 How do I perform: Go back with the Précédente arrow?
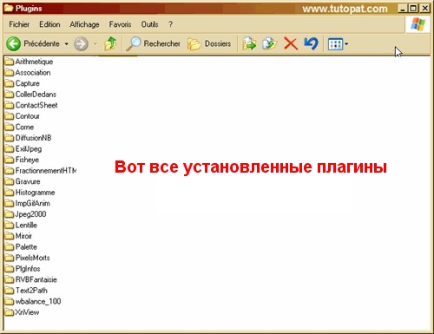coord(14,44)
